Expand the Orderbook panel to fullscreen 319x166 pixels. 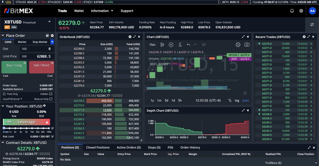(x=135, y=37)
